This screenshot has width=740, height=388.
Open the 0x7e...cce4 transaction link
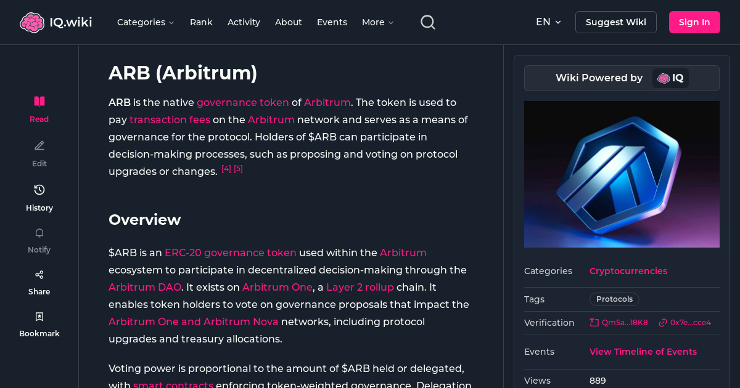(685, 322)
